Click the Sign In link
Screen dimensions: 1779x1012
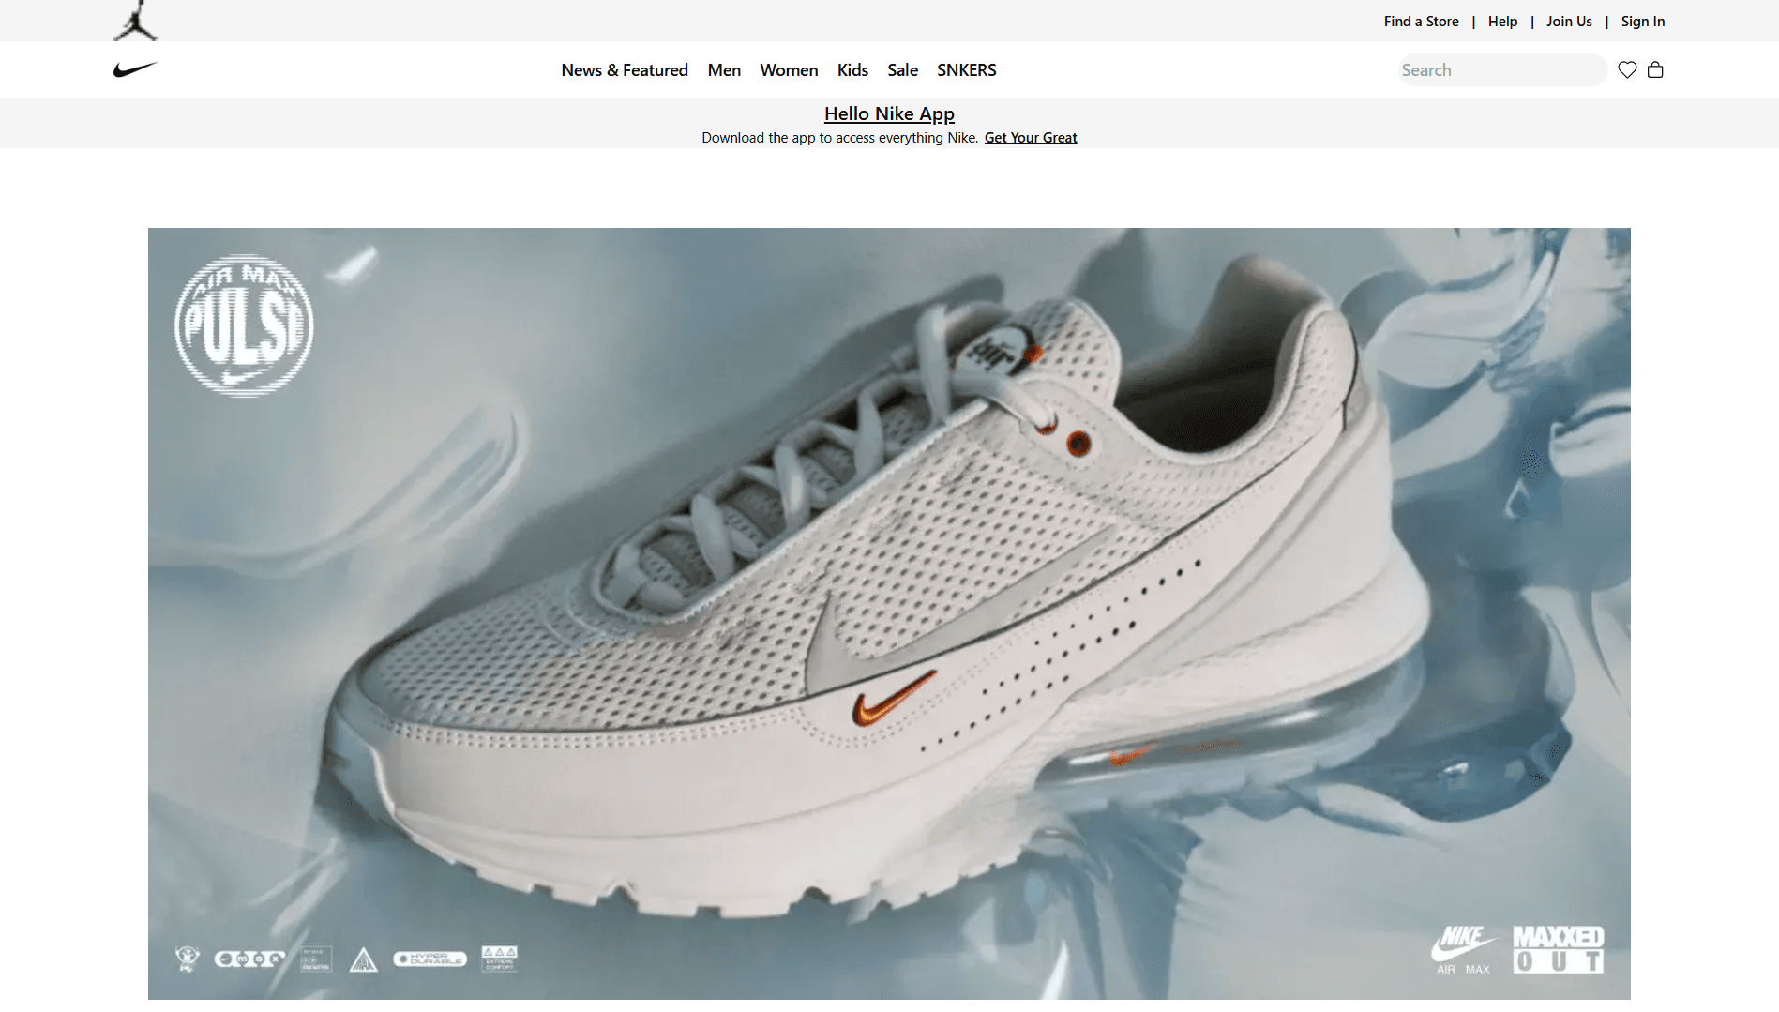point(1643,21)
